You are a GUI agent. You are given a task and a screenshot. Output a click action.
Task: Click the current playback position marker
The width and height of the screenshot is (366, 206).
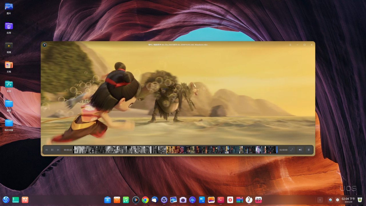(166, 150)
